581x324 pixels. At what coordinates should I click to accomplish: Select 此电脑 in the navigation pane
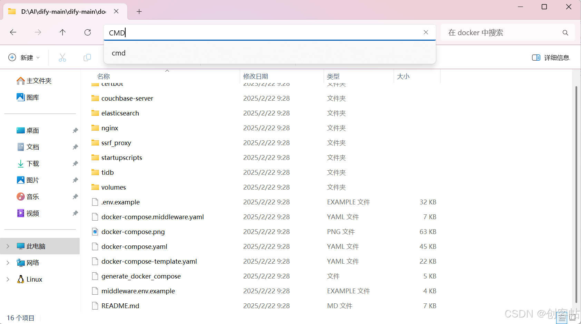point(40,246)
